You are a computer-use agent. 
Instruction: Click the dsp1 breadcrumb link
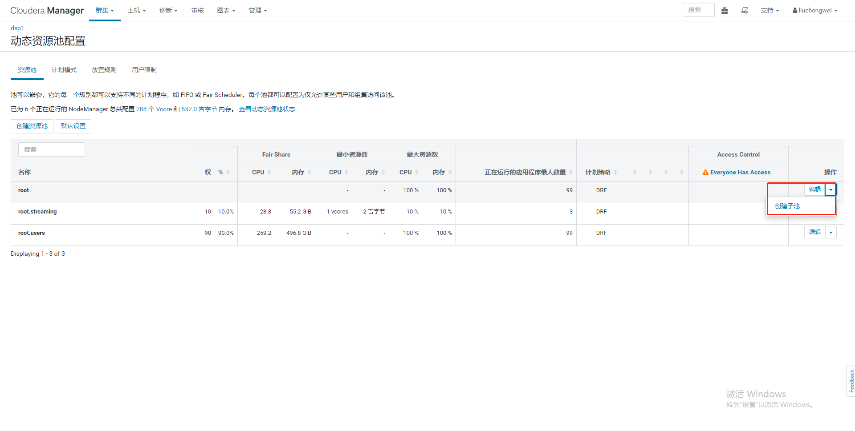pos(17,28)
